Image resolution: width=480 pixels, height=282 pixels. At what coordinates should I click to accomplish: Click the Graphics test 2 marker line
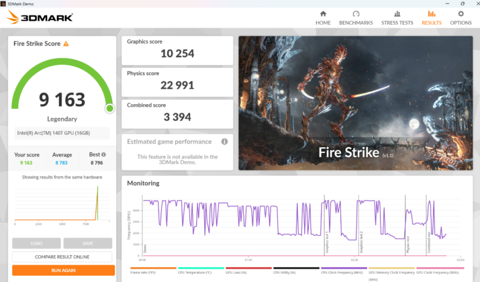(358, 225)
